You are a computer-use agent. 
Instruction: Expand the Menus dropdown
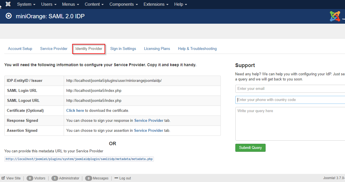71,4
